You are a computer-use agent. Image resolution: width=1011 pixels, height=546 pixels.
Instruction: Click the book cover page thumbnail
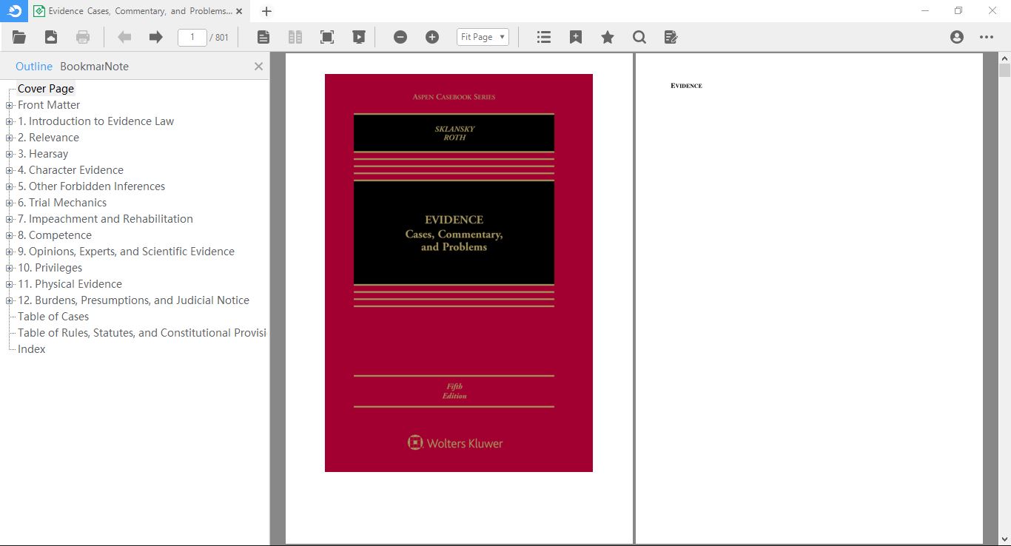pyautogui.click(x=459, y=273)
